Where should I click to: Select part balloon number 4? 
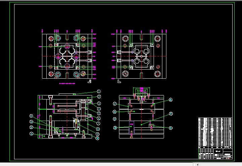click(99, 109)
